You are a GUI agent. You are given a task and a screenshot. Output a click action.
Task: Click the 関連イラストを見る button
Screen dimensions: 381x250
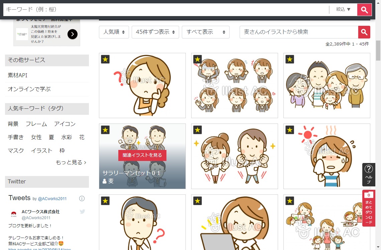(x=142, y=155)
